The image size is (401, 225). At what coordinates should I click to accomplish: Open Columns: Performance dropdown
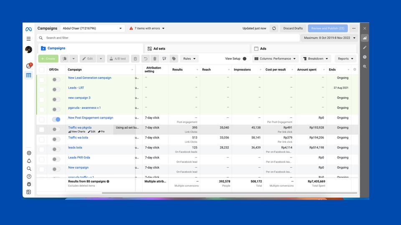[275, 59]
